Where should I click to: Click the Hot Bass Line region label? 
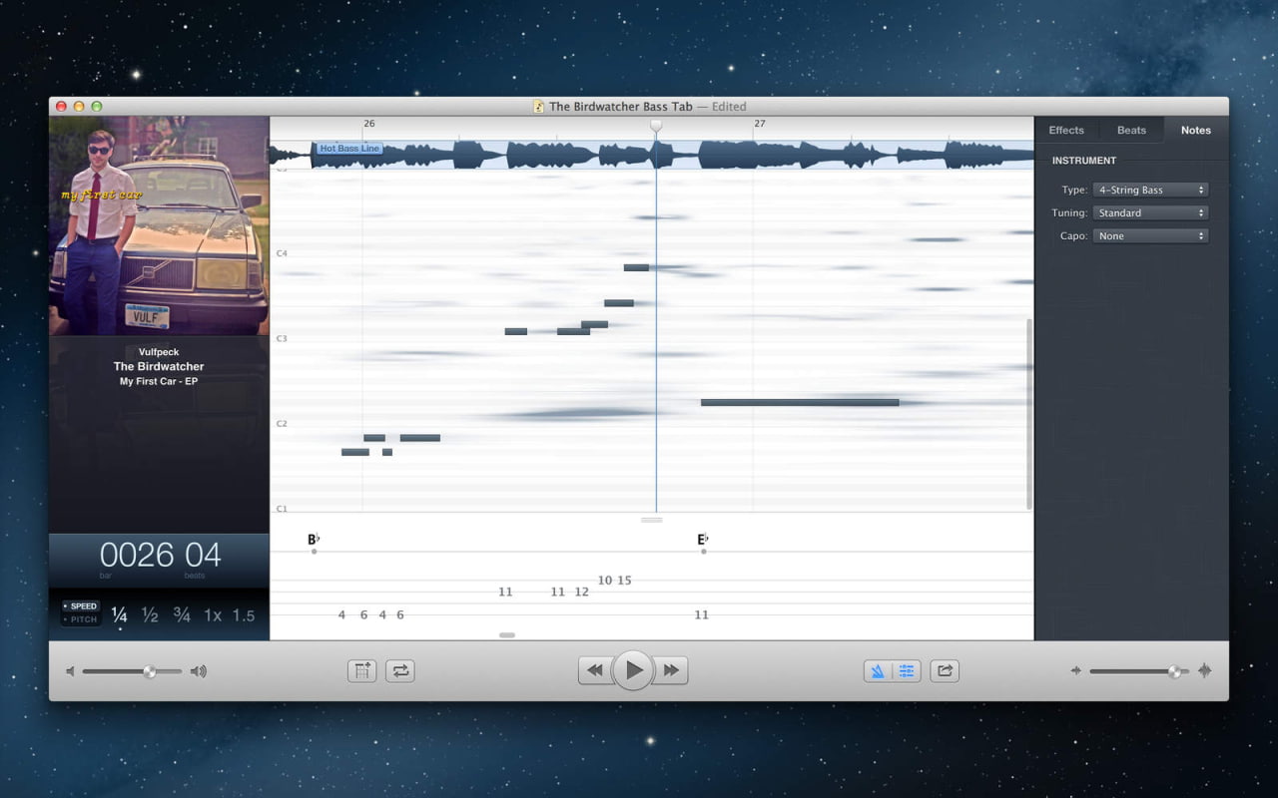(349, 149)
